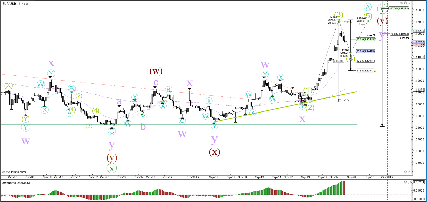Screen dimensions: 427x202
Task: Select the 23.6%(1.15515) retracement label
Action: 365,39
